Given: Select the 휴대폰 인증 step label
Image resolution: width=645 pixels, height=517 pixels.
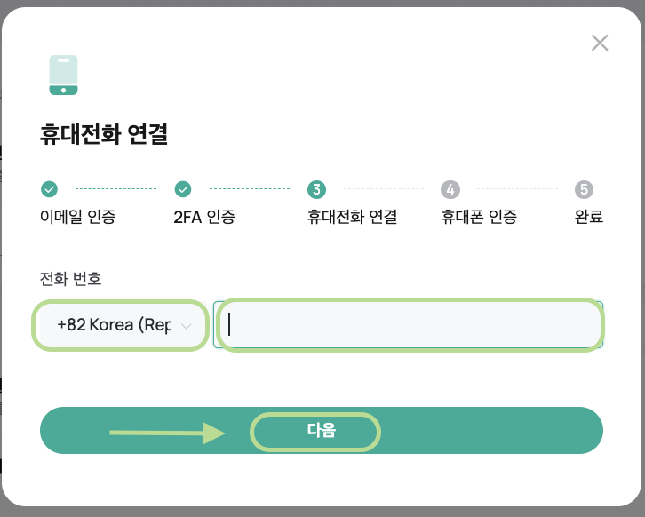Looking at the screenshot, I should pos(479,217).
